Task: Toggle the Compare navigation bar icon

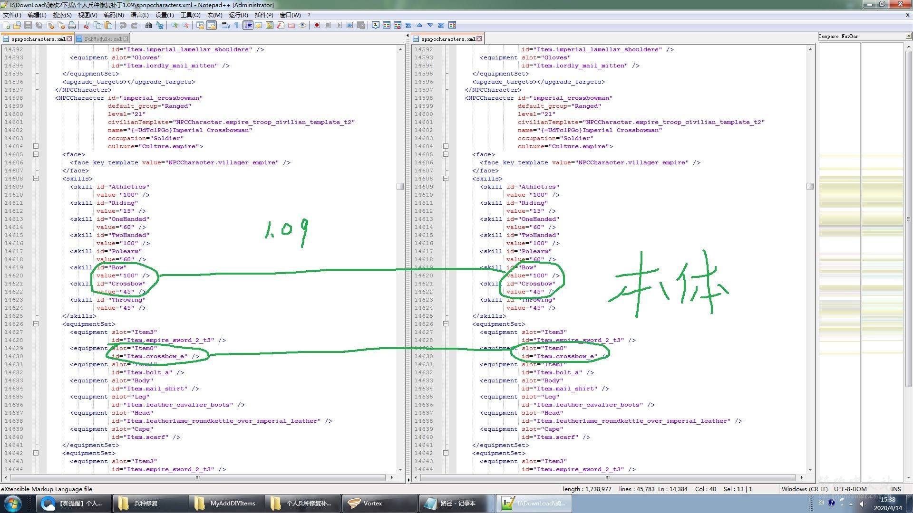Action: (x=452, y=25)
